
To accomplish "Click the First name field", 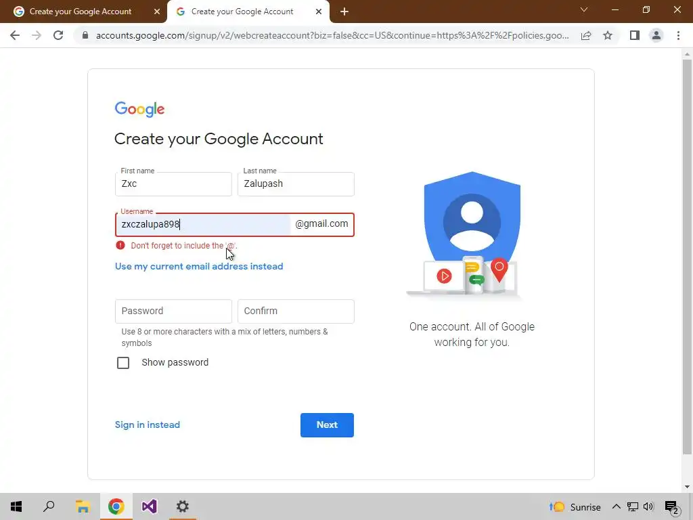I will tap(173, 184).
